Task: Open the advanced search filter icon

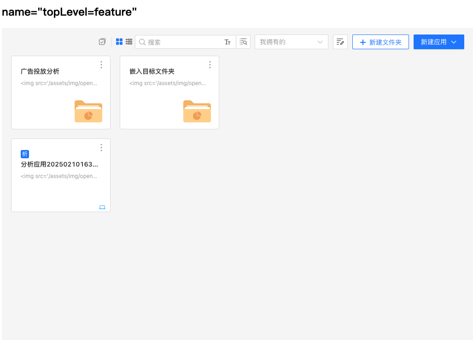Action: (244, 42)
